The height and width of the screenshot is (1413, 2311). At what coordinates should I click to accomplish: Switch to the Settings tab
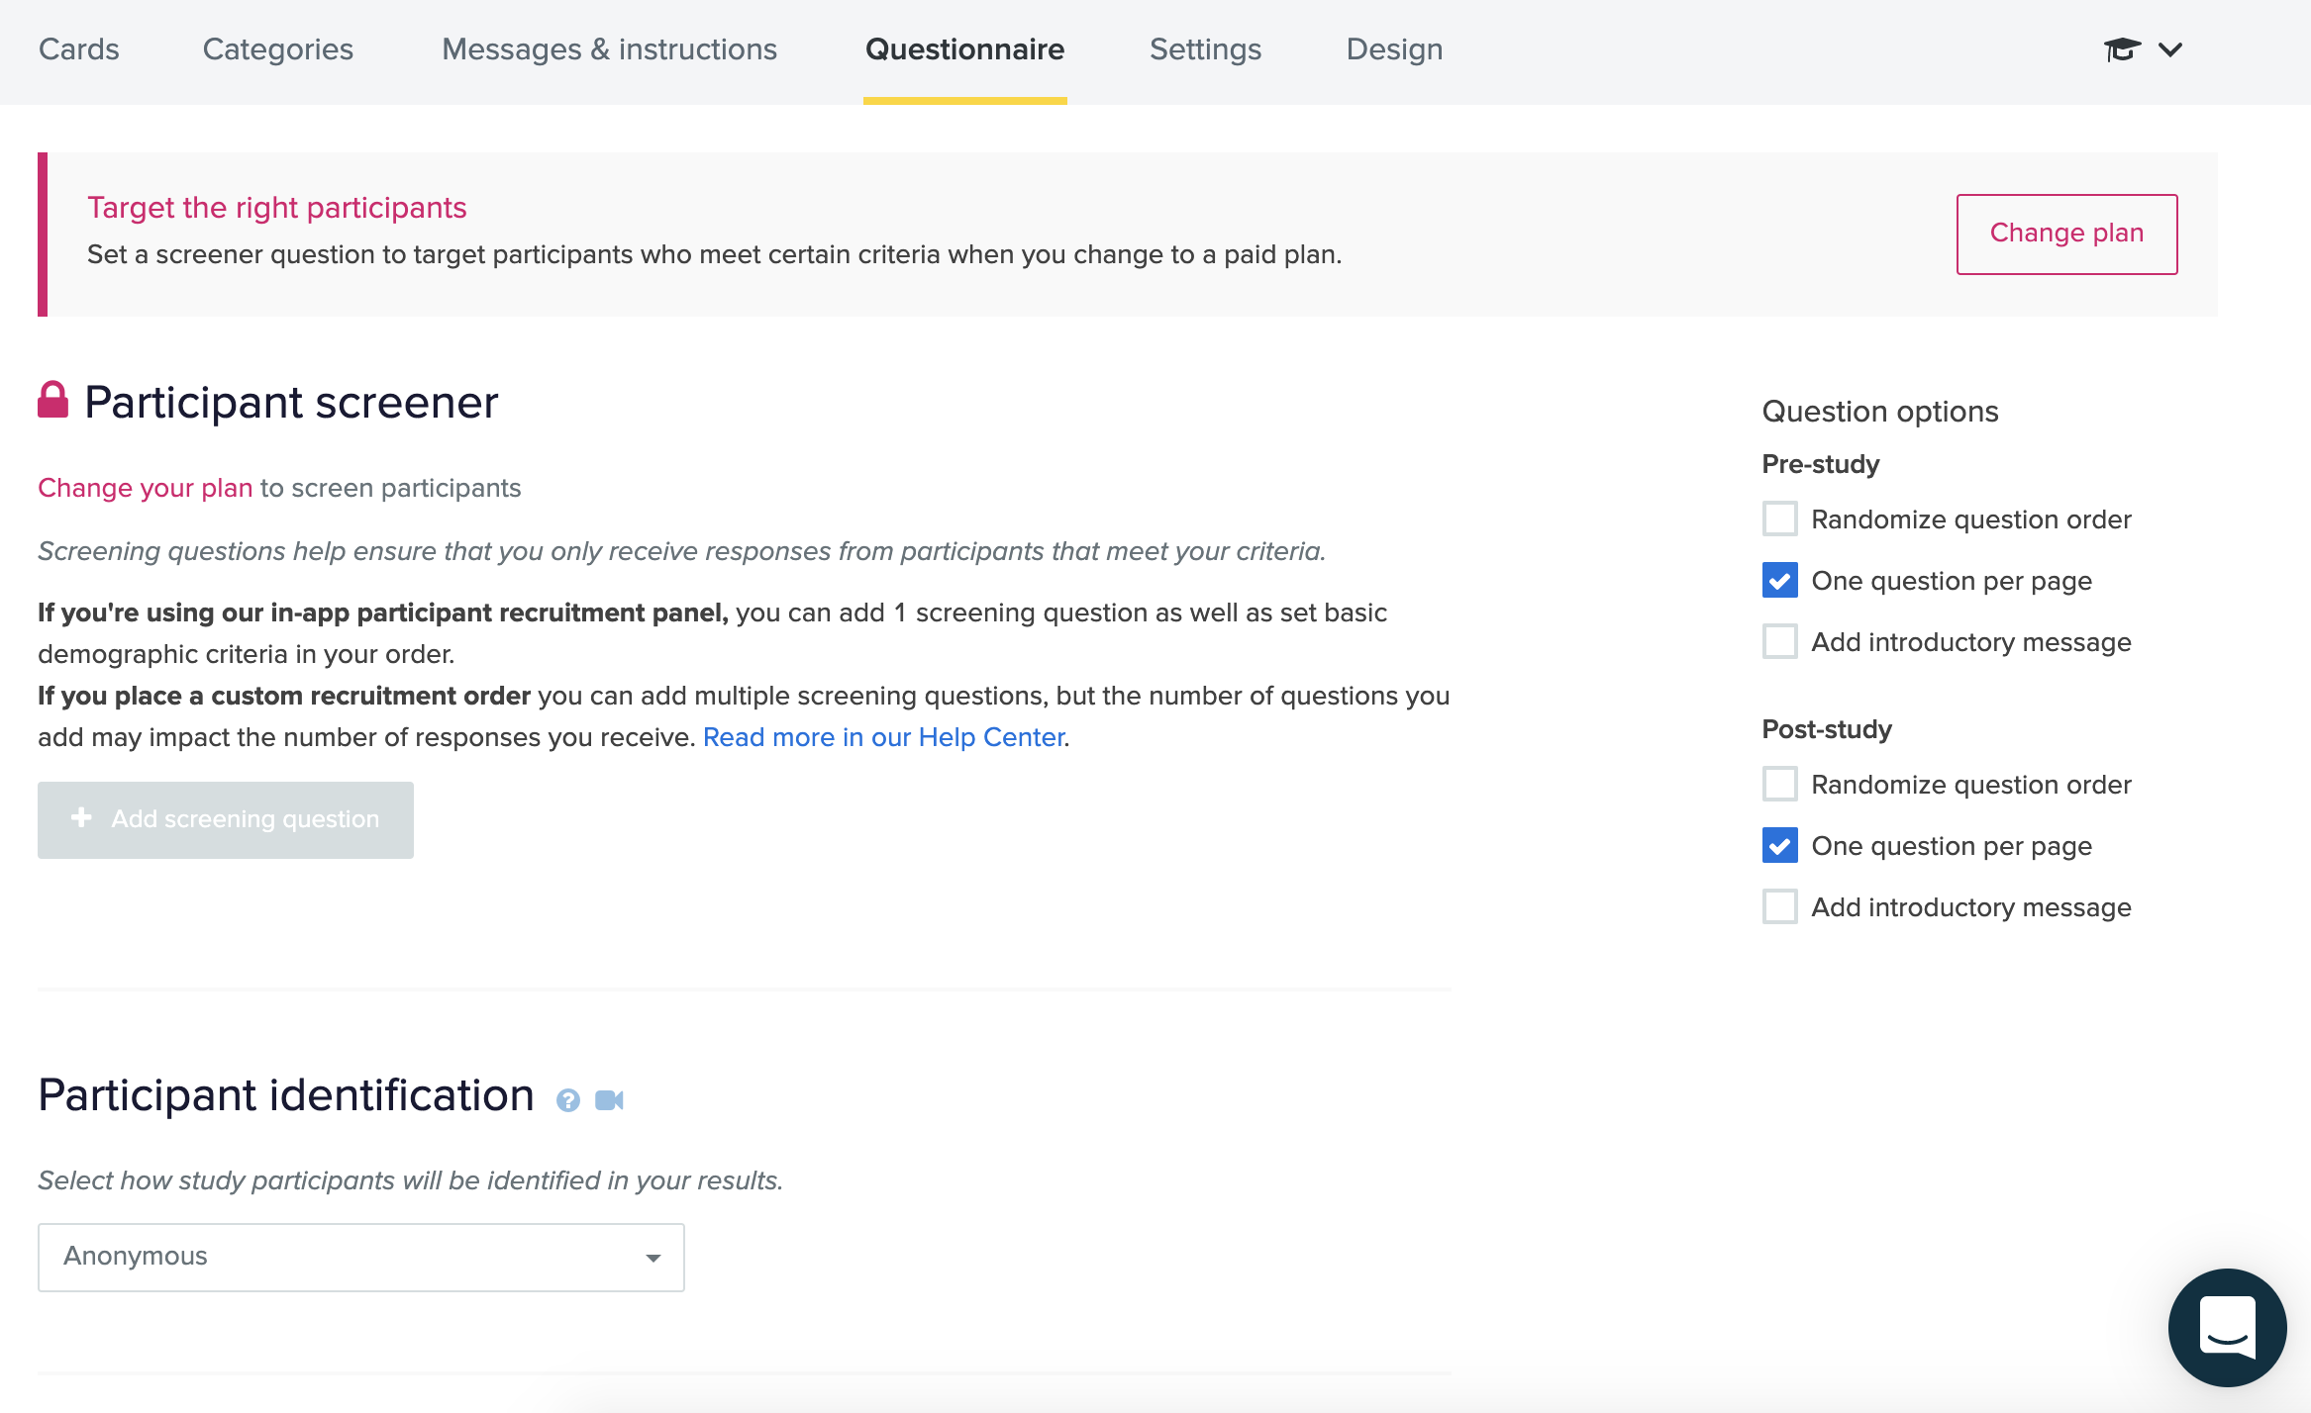1205,48
